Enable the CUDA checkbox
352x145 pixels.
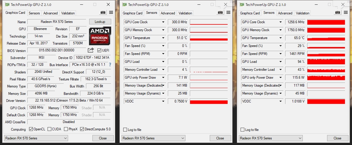(49, 129)
